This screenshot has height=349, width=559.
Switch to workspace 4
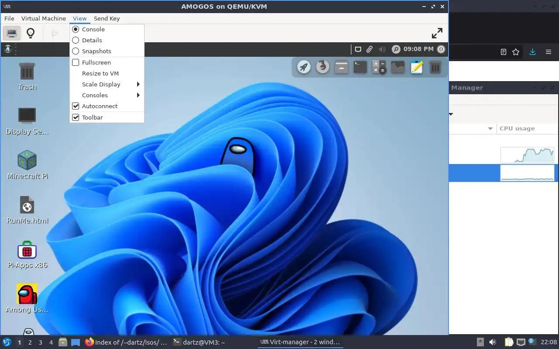(51, 342)
